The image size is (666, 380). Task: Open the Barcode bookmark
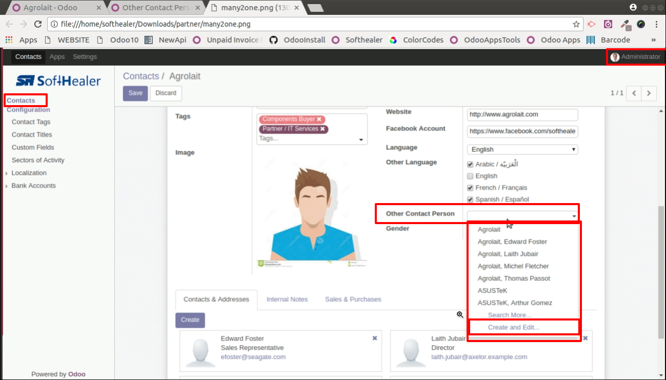[609, 40]
